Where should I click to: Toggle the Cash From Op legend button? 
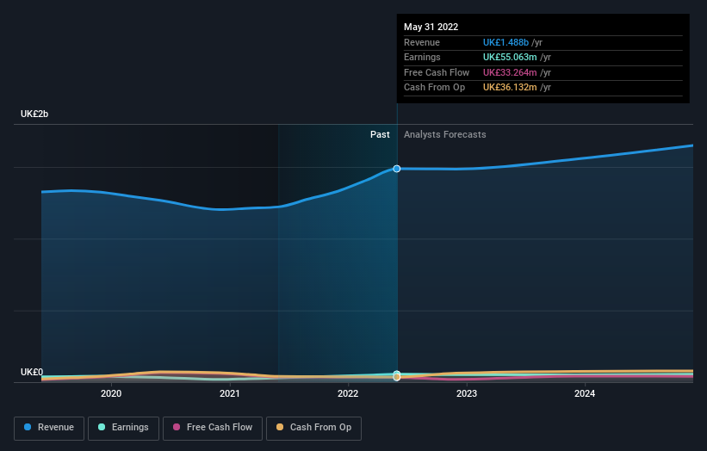pyautogui.click(x=313, y=428)
